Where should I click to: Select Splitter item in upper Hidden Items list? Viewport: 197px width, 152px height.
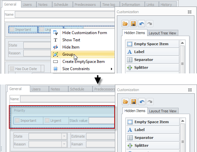click(152, 67)
